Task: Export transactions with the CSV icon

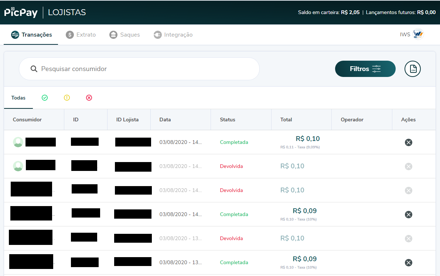Action: click(413, 69)
